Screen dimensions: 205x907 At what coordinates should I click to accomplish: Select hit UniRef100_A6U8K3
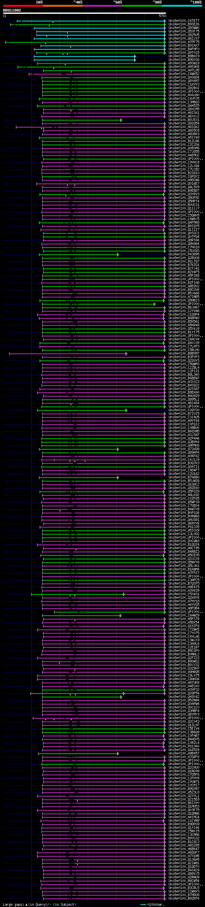tap(184, 134)
